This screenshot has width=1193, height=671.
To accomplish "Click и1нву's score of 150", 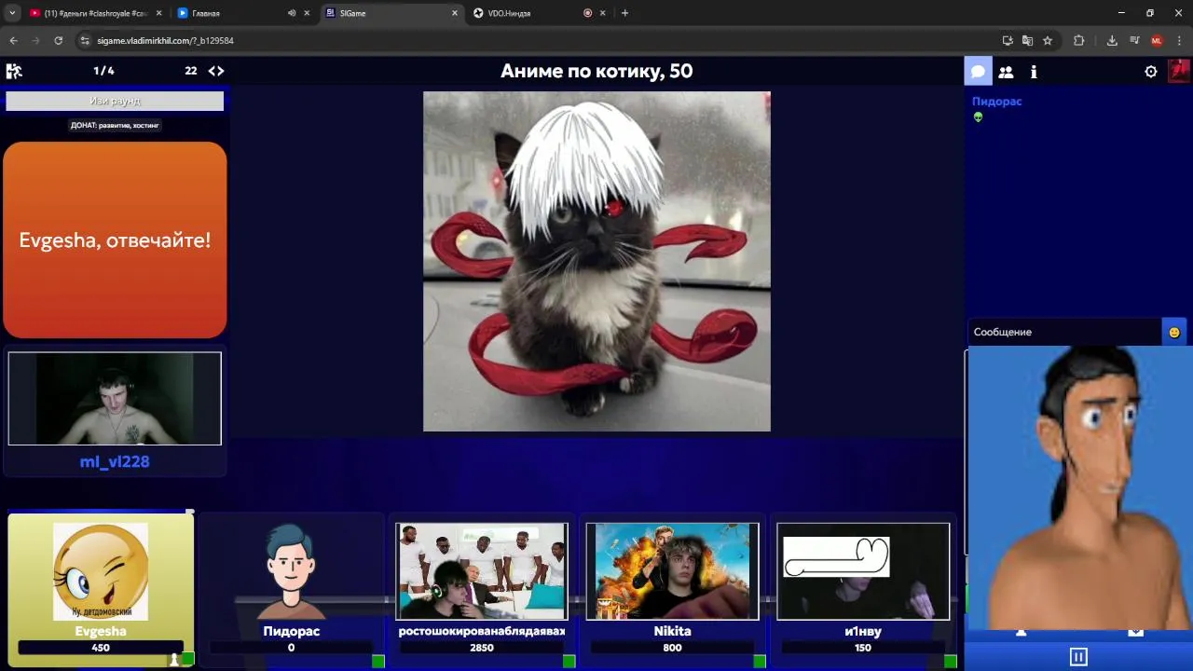I will coord(863,648).
